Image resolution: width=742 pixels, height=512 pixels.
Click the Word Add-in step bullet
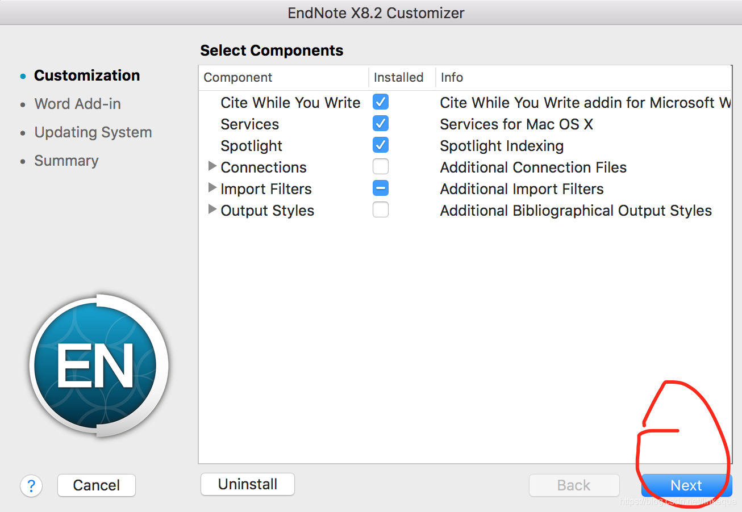pos(22,104)
